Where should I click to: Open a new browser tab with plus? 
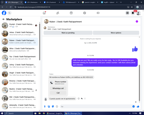[121, 2]
